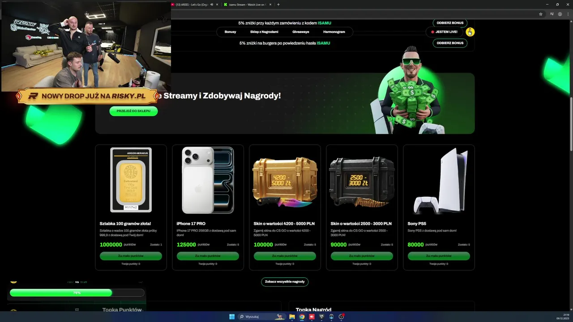Viewport: 573px width, 322px height.
Task: Open the UA app icon on taskbar
Action: point(321,317)
